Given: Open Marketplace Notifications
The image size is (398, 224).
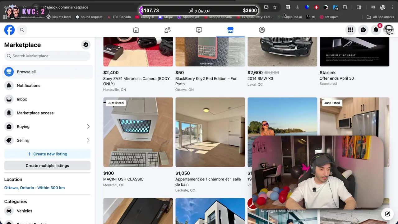Looking at the screenshot, I should coord(47,86).
